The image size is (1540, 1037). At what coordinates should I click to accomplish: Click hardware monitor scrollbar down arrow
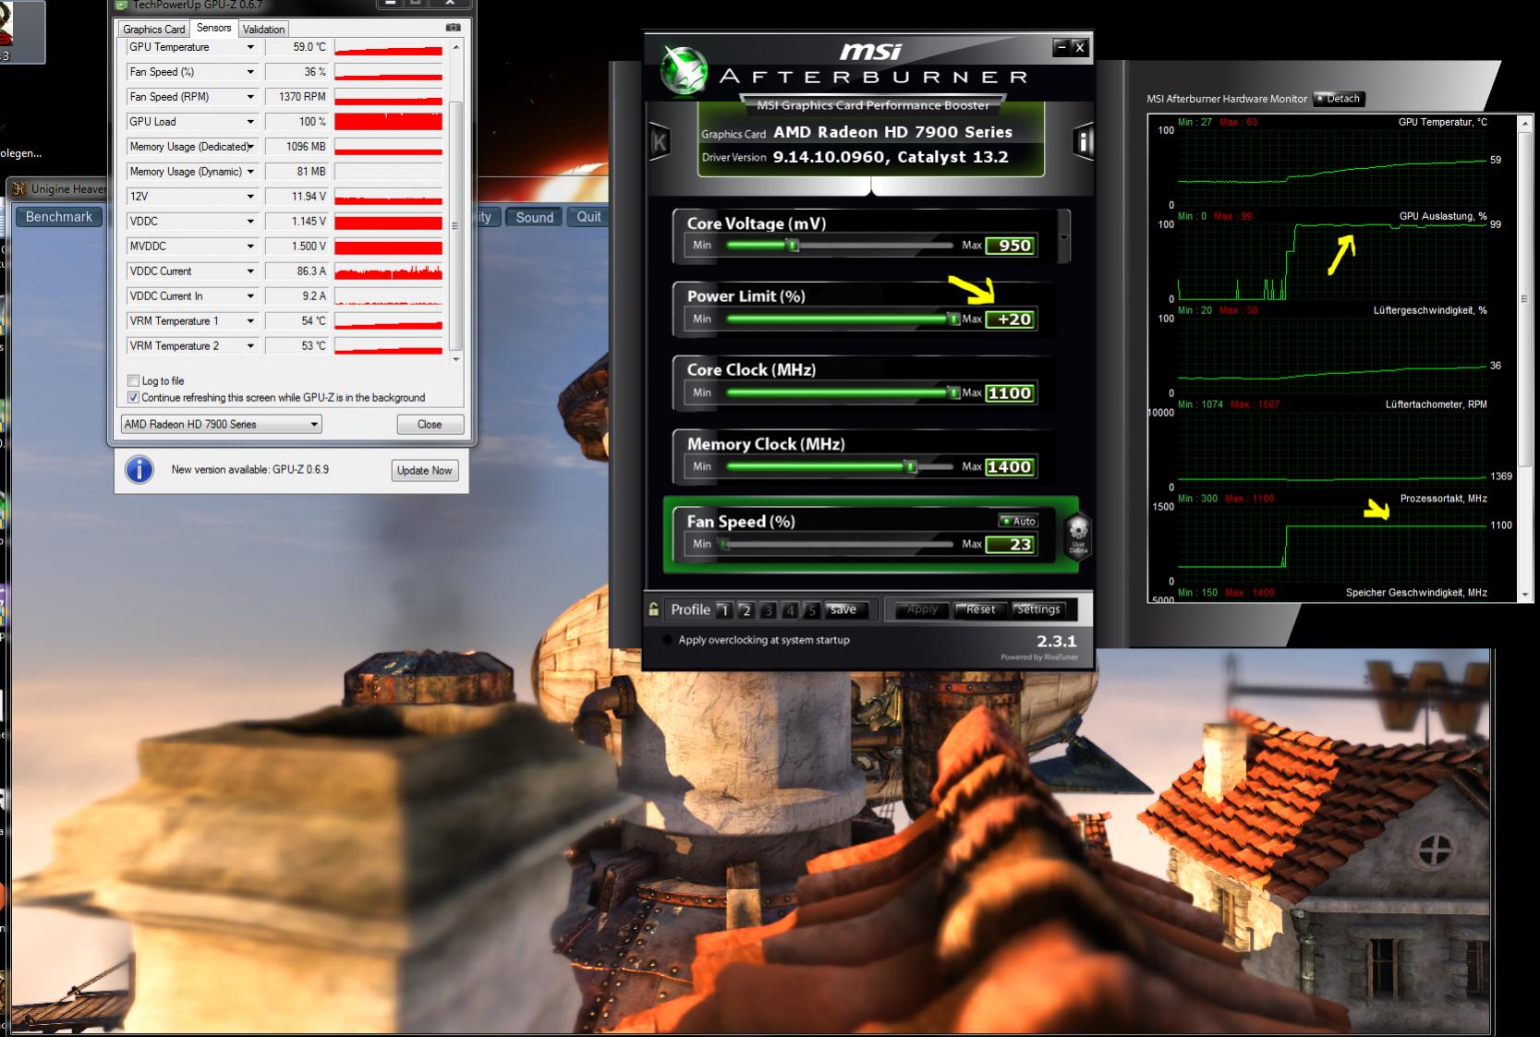[1525, 595]
